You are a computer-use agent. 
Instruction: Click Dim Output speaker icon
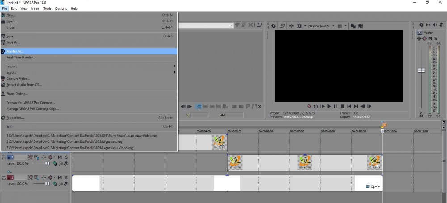tap(435, 25)
